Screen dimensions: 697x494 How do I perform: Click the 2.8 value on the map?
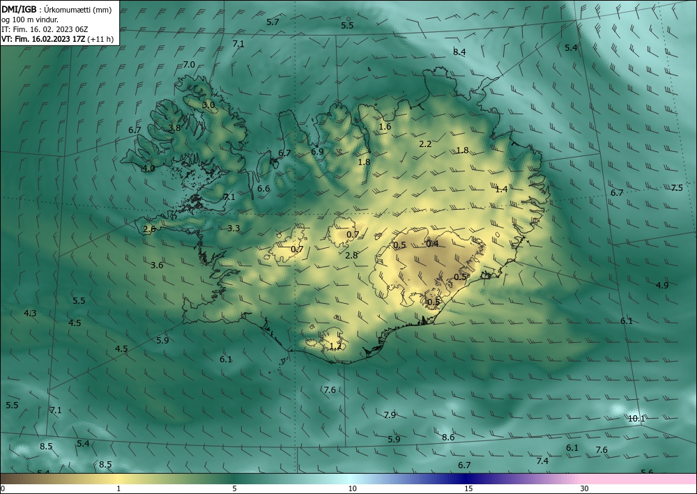tap(351, 256)
